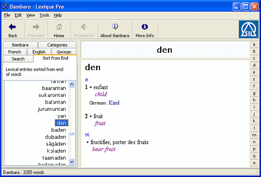Switch to the German tab
The width and height of the screenshot is (261, 177).
[x=64, y=52]
